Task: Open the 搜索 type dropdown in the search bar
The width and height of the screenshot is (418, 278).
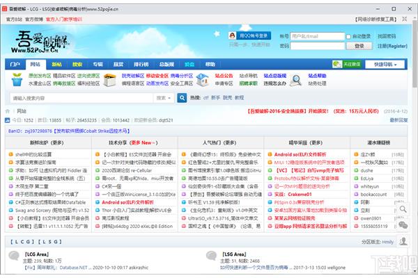Action: pos(164,98)
